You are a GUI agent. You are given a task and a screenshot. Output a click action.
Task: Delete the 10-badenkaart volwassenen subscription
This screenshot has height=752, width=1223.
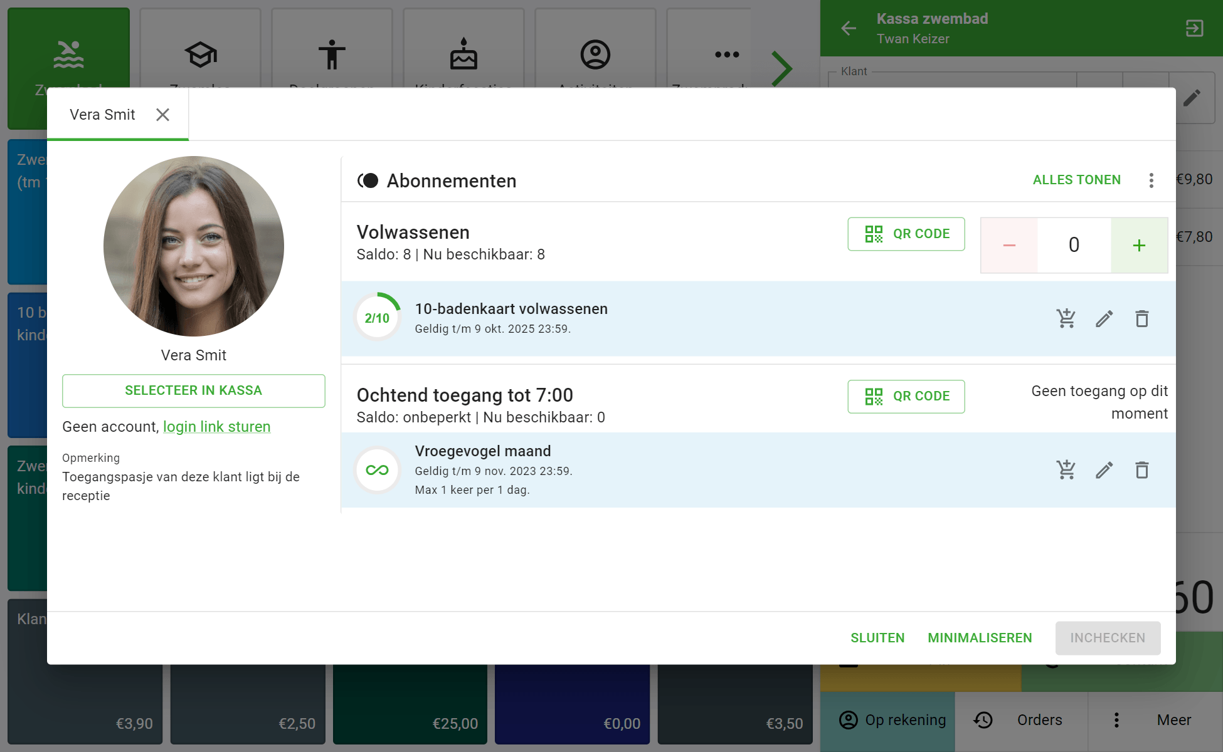1142,319
